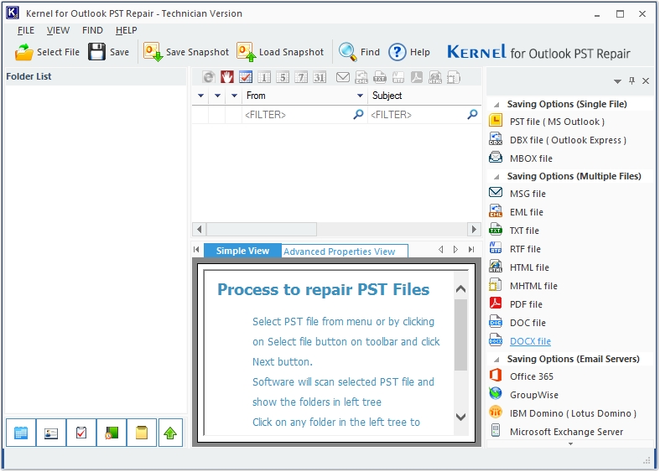The height and width of the screenshot is (472, 660).
Task: Open the second column header dropdown arrow
Action: point(217,96)
